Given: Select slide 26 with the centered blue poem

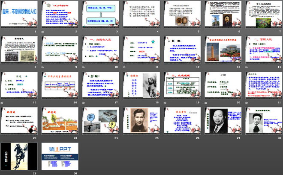Looking at the screenshot, I should click(182, 121).
